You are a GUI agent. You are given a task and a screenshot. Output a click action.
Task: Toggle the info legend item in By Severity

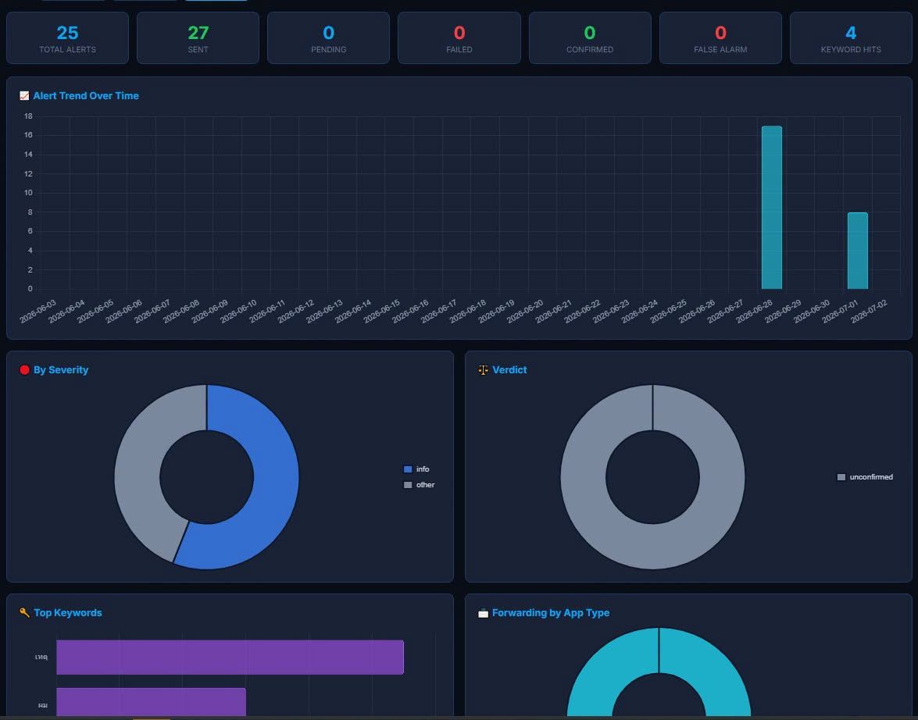(416, 469)
